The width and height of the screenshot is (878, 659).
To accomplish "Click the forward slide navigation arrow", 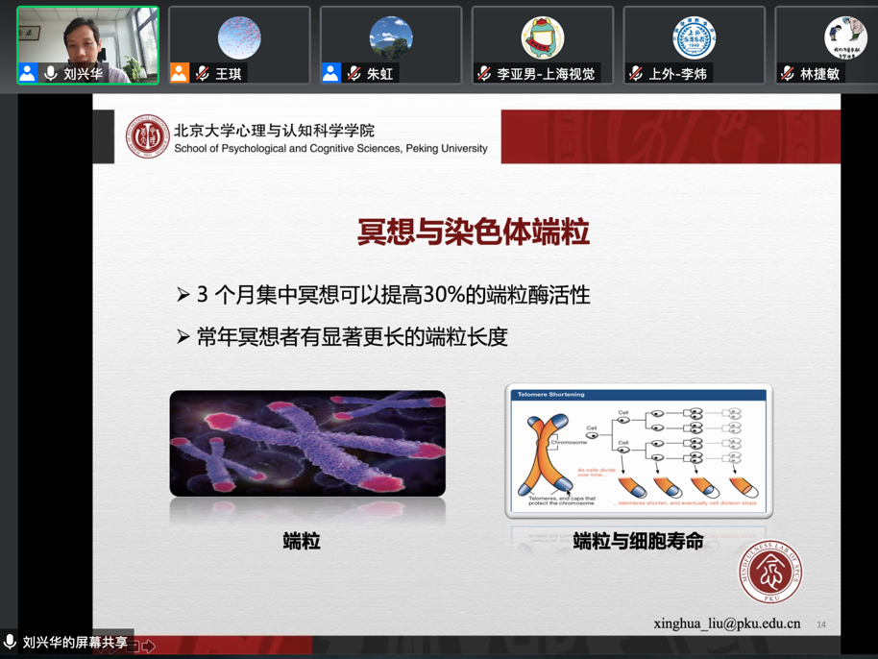I will tap(149, 647).
